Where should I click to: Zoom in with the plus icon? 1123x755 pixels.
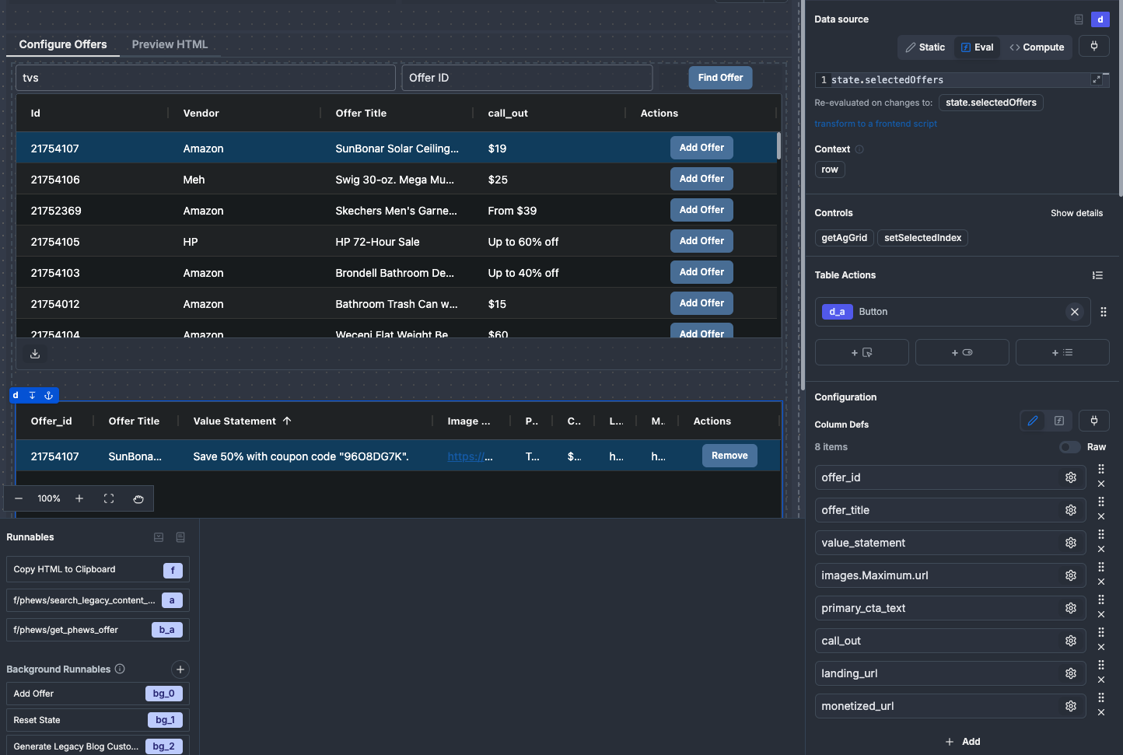pos(79,498)
